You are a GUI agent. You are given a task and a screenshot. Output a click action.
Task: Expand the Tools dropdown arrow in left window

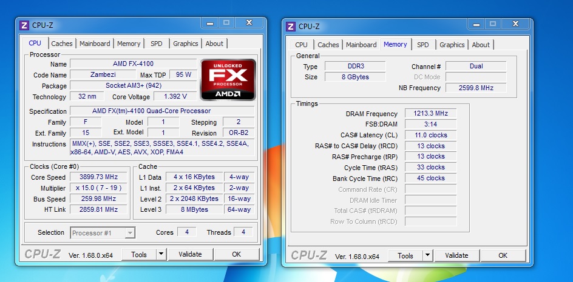click(x=161, y=254)
